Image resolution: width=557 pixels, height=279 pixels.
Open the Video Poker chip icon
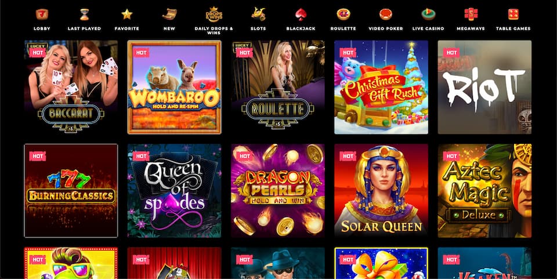[386, 15]
